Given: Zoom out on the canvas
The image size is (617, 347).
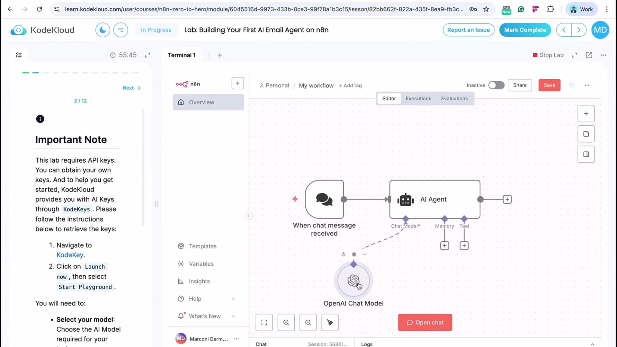Looking at the screenshot, I should click(308, 323).
